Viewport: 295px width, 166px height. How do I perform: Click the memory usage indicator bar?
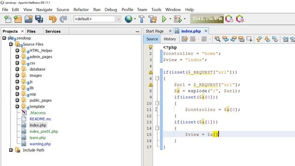tap(207, 19)
